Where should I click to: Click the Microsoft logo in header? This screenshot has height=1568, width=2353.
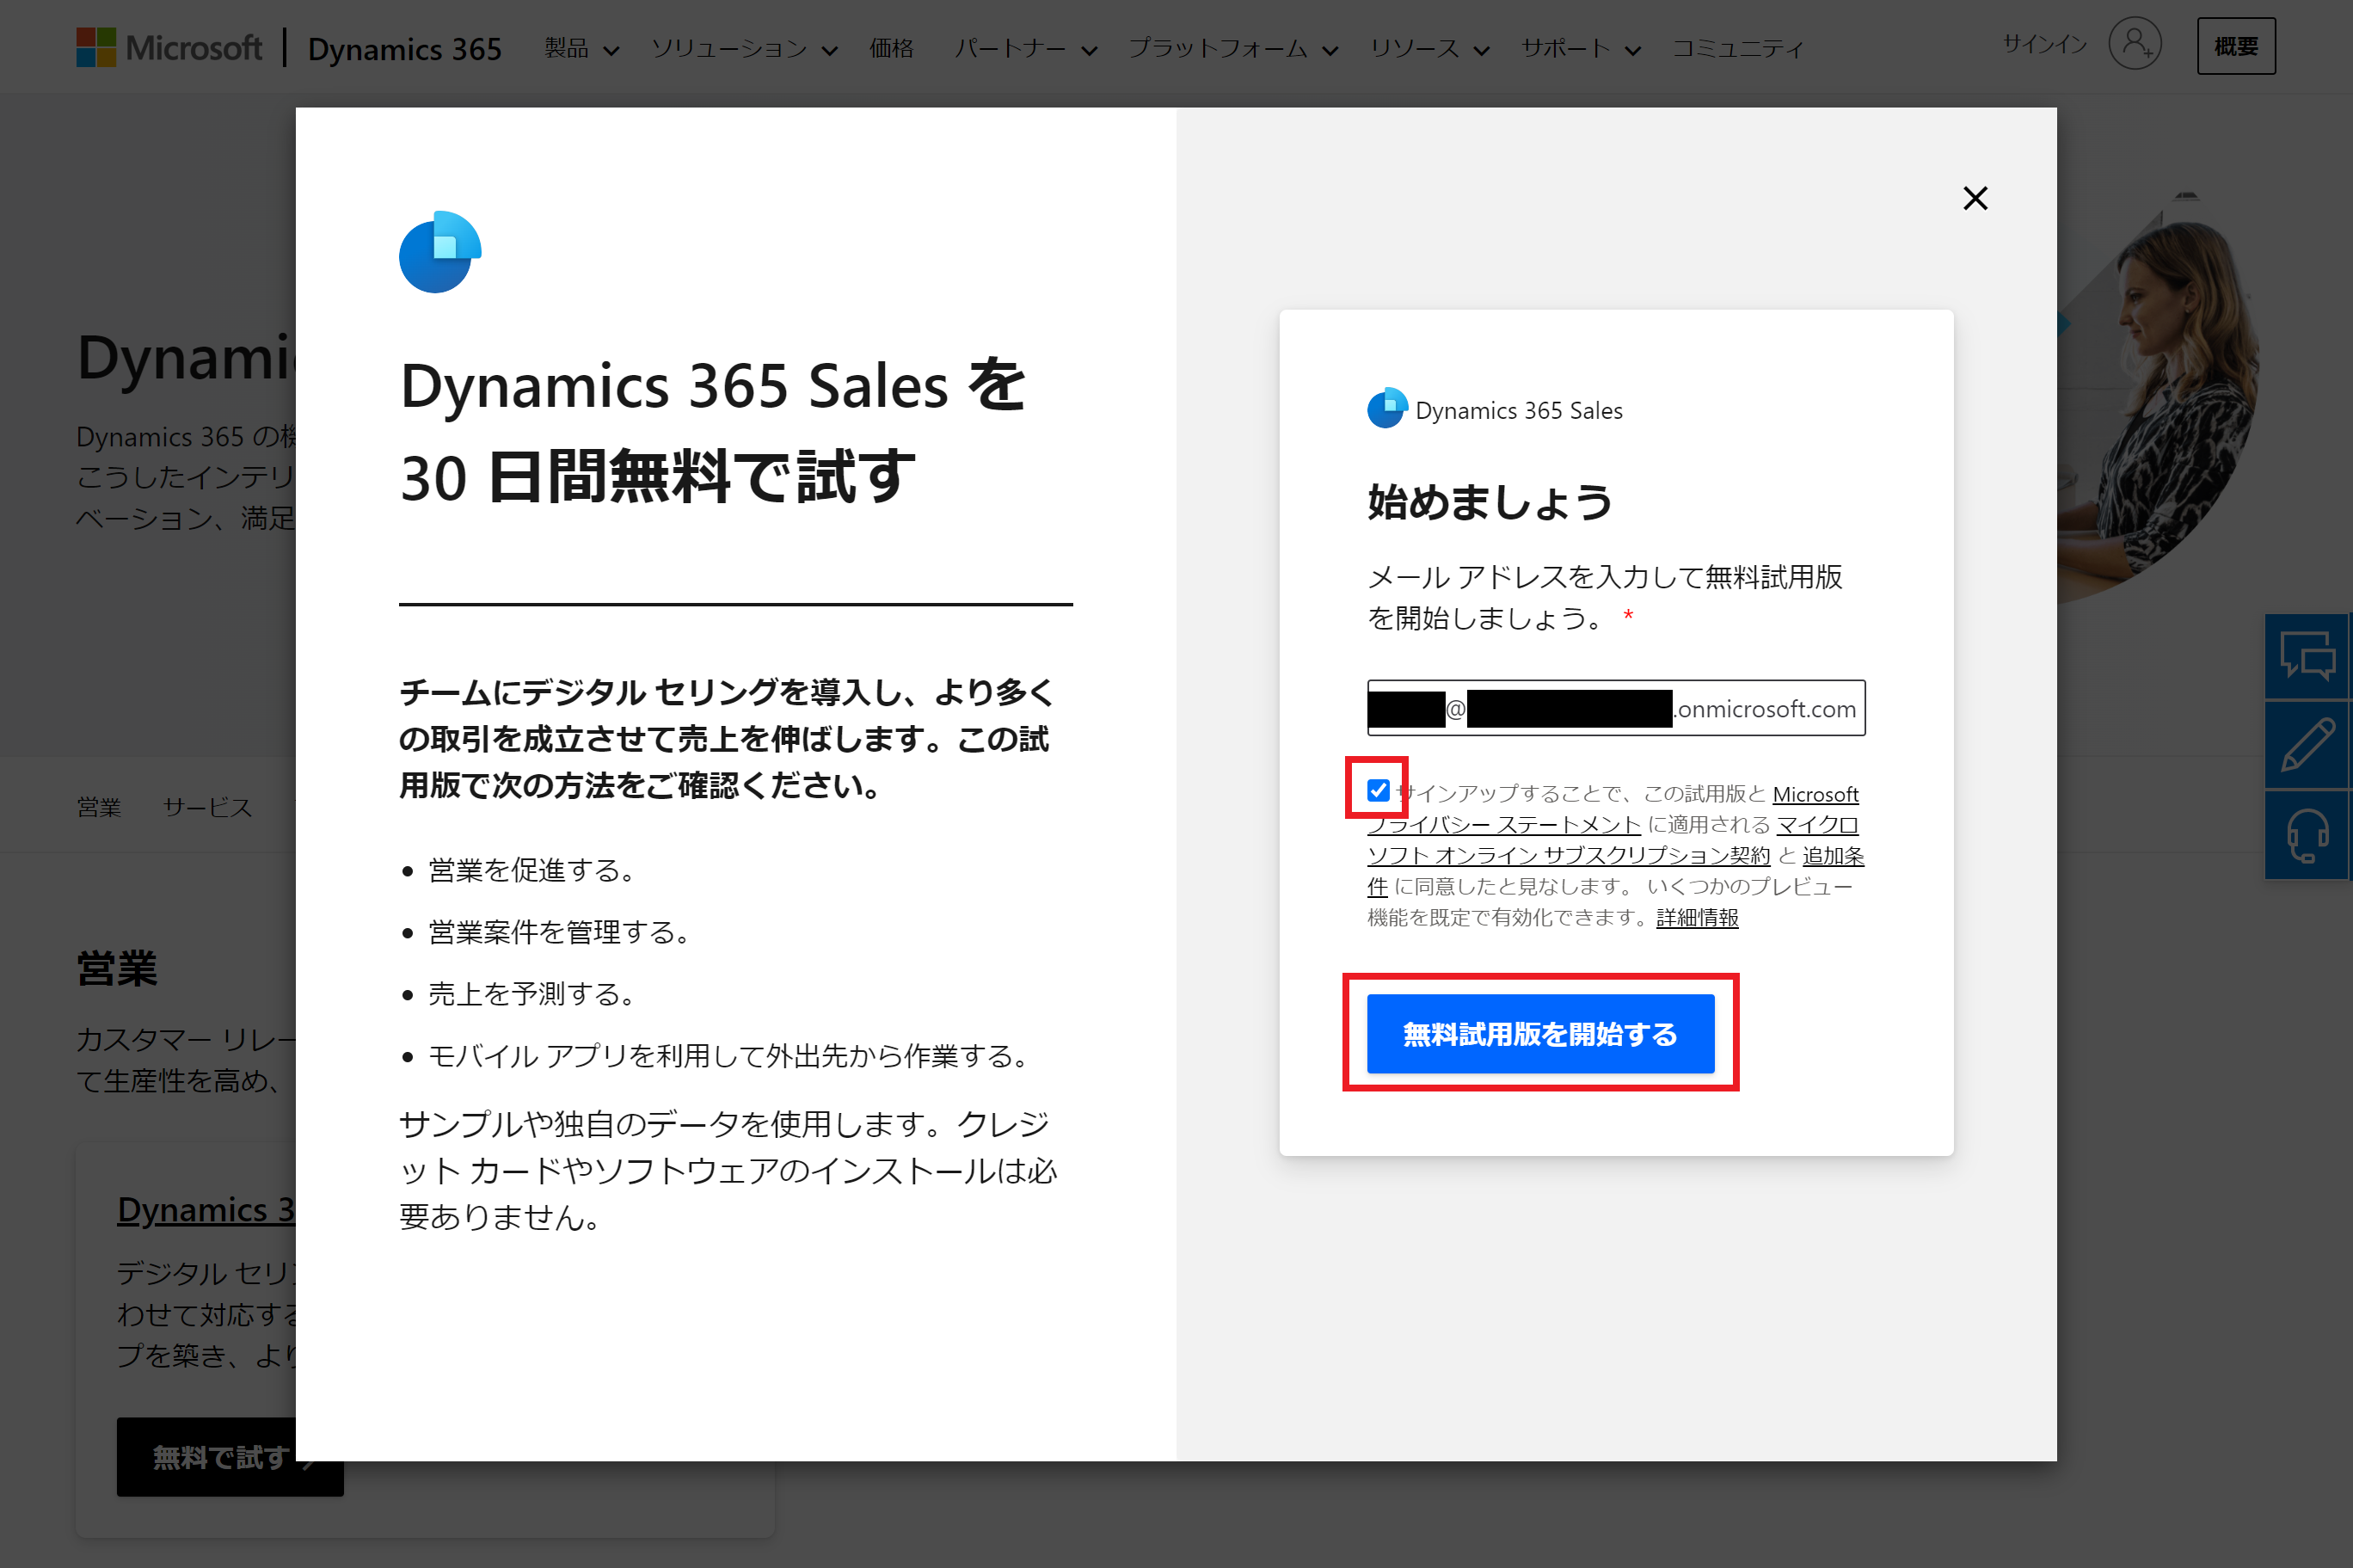point(168,47)
